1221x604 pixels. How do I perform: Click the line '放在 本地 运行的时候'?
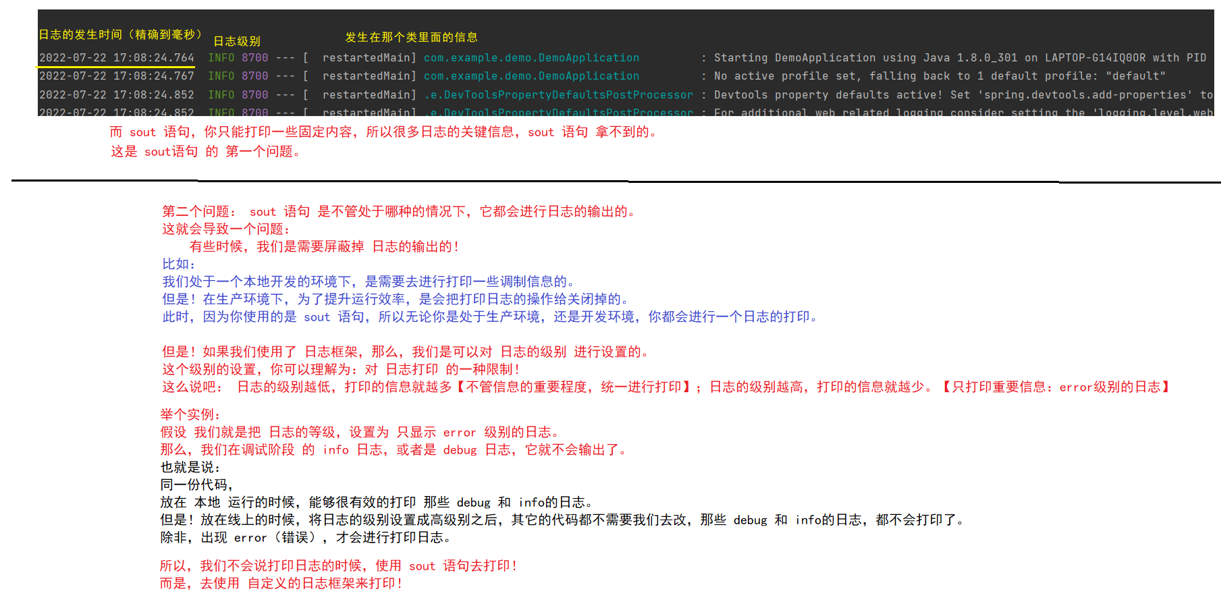click(377, 502)
